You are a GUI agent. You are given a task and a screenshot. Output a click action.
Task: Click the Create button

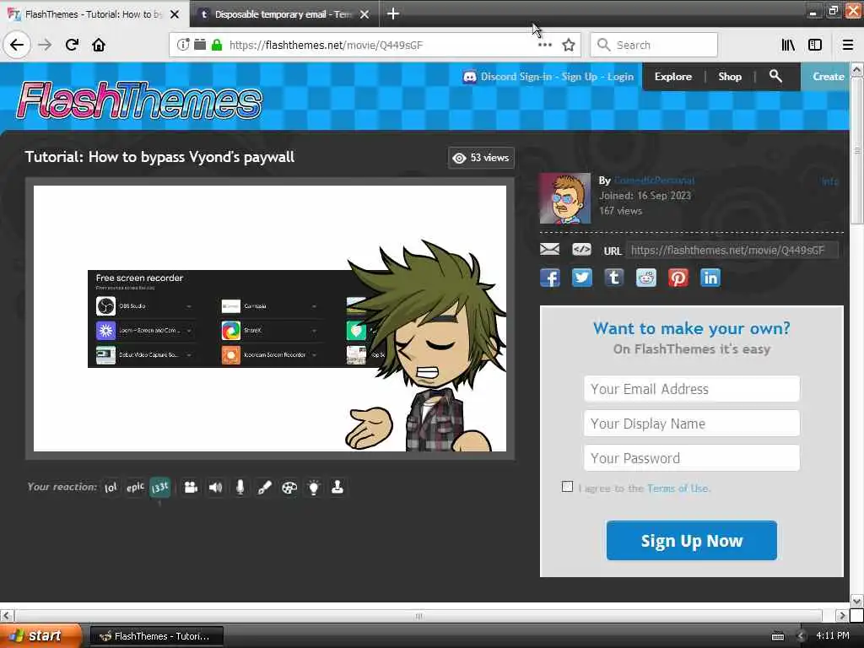click(827, 77)
